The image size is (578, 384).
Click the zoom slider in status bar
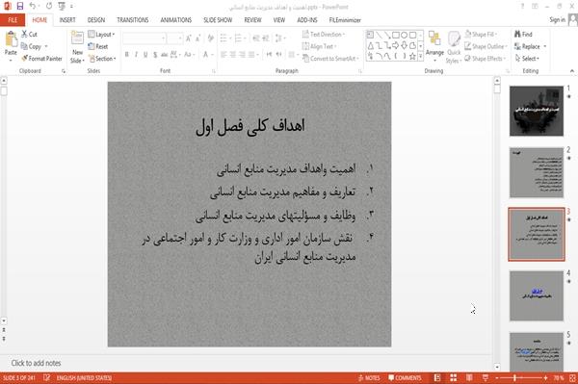tap(521, 378)
